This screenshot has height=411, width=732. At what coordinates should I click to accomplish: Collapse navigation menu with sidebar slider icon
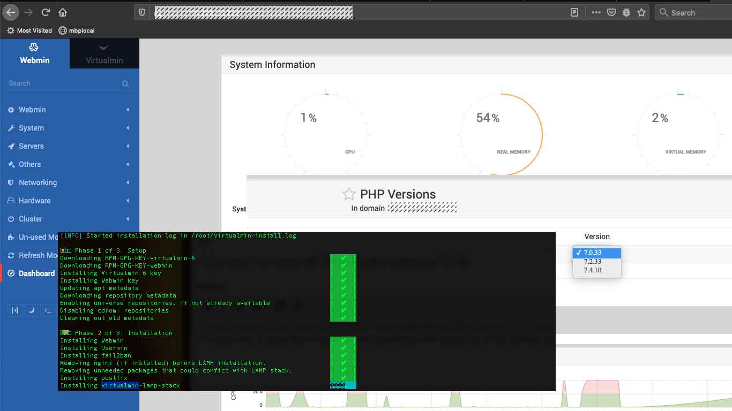(16, 310)
